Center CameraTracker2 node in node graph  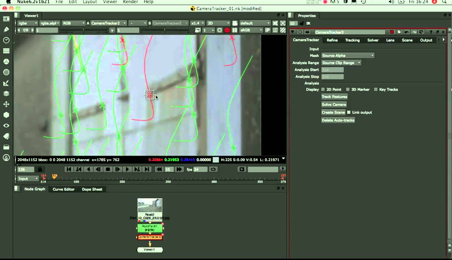300,32
